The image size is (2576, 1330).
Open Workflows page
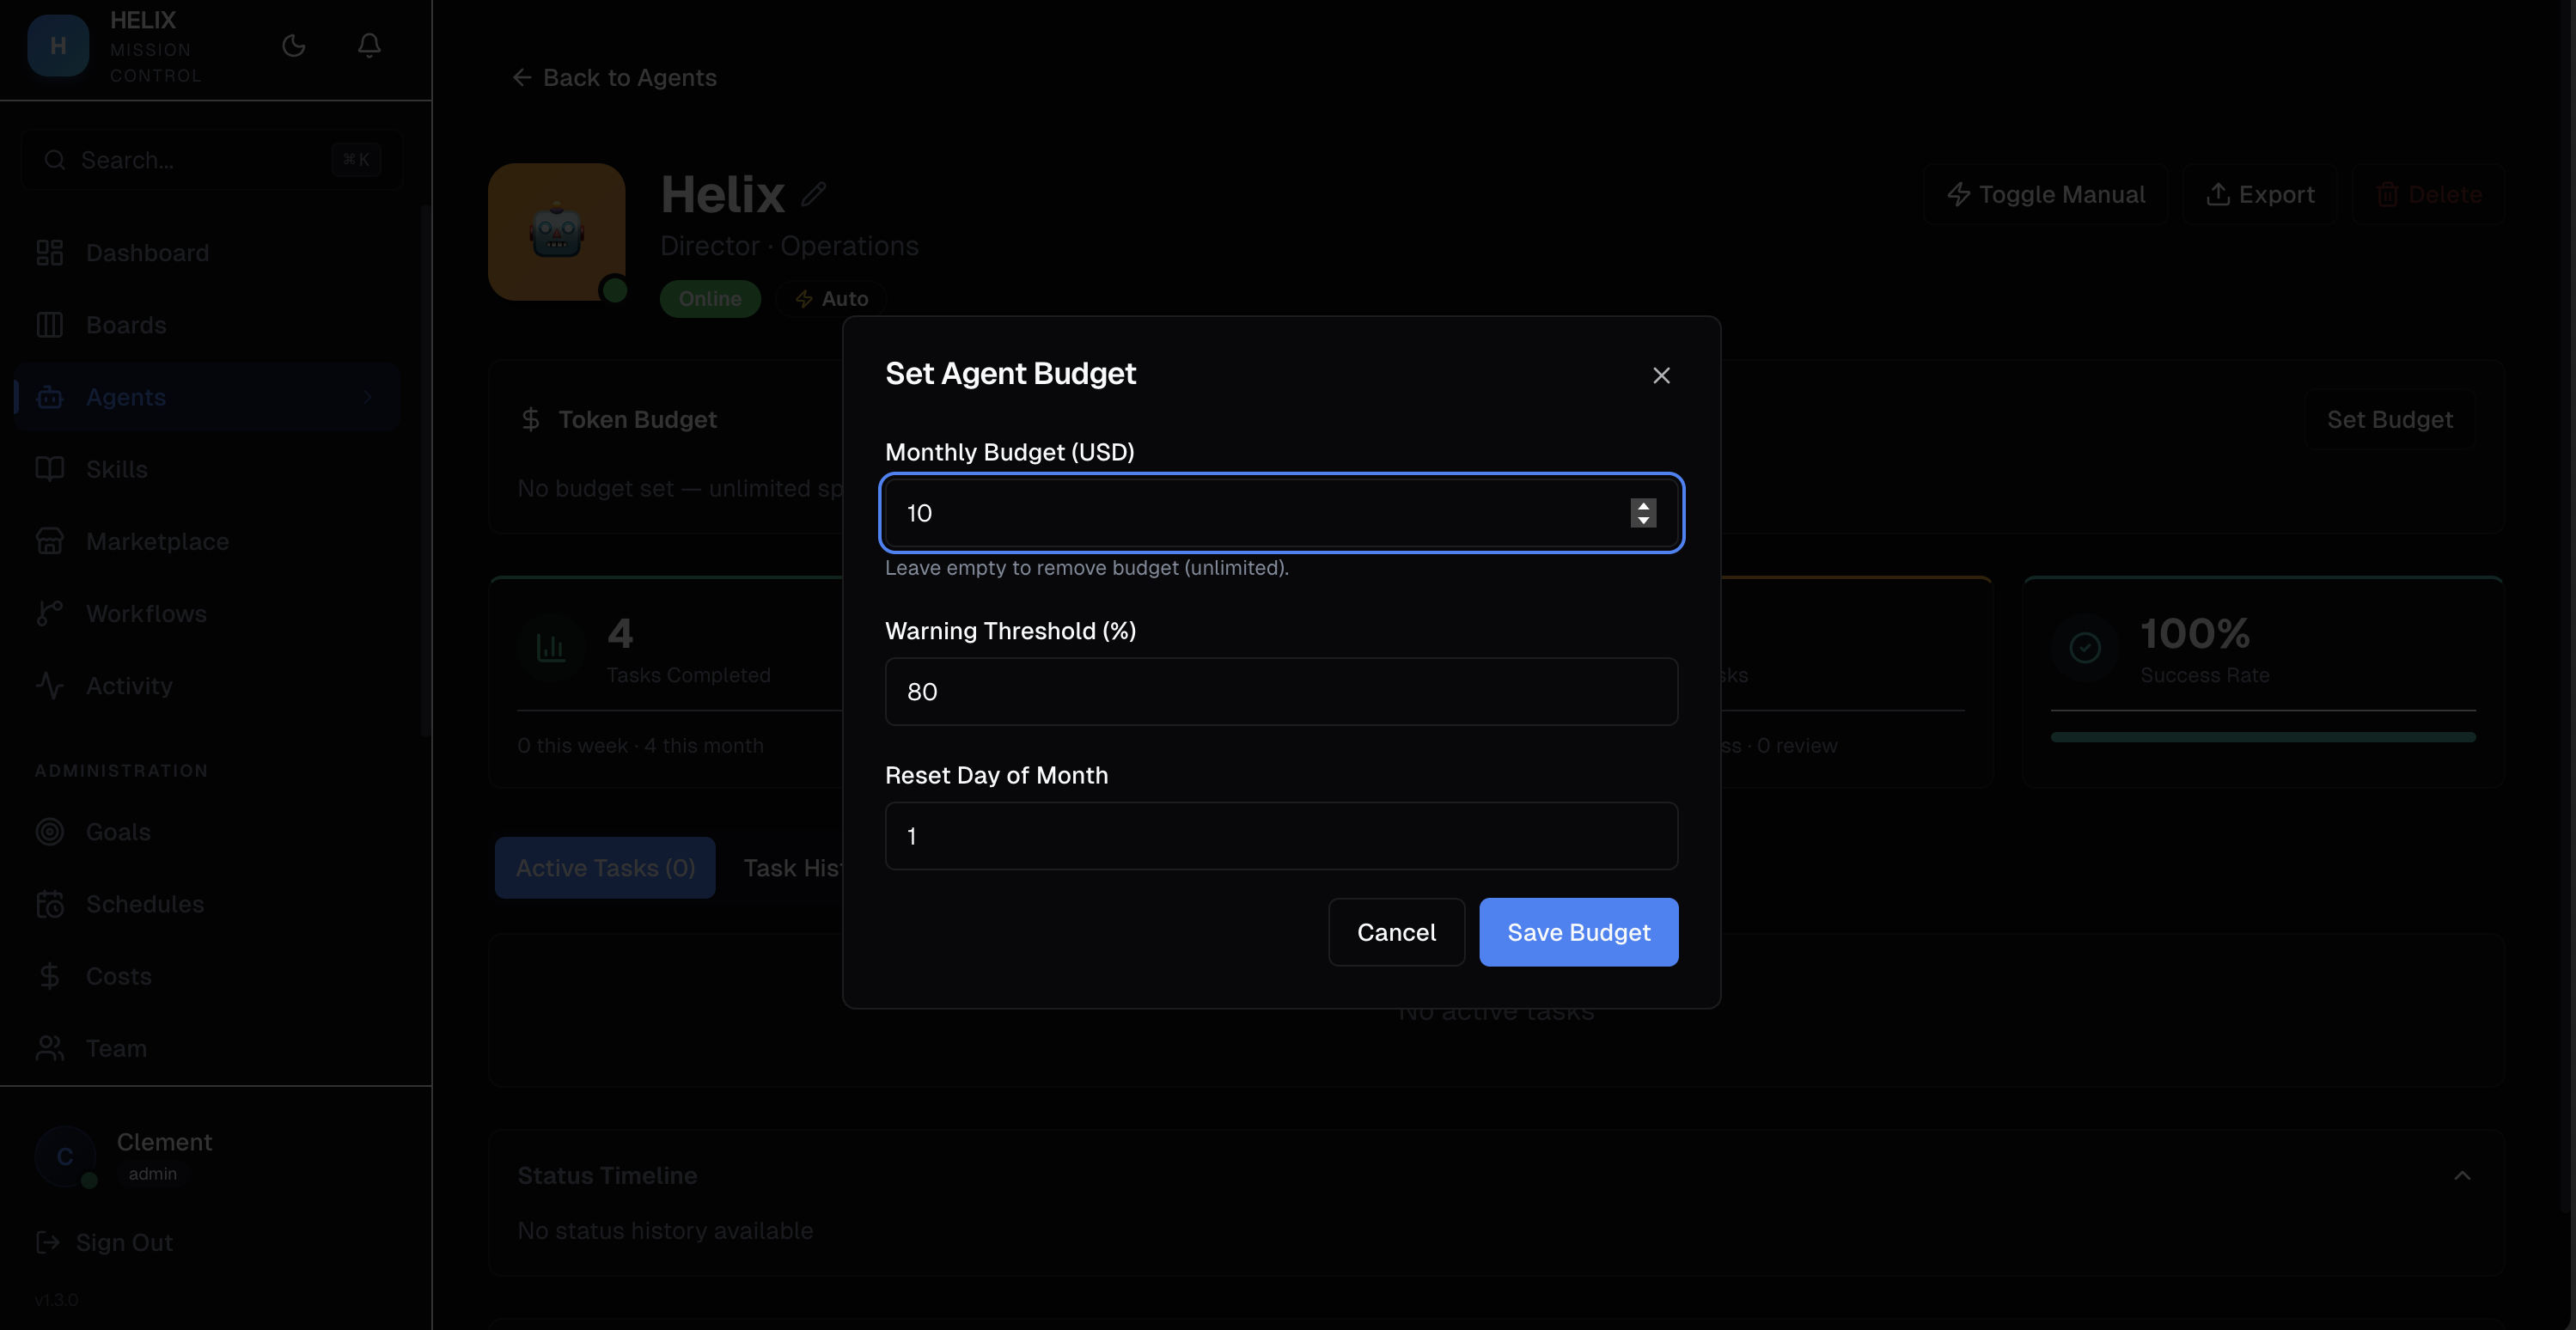click(x=207, y=613)
